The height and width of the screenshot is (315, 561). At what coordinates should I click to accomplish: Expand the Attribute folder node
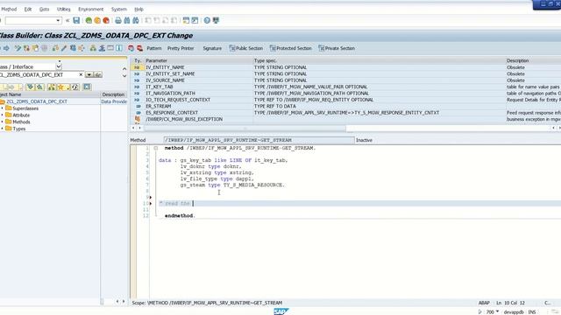click(2, 115)
